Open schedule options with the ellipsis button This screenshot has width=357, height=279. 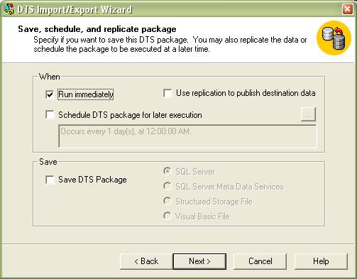coord(308,114)
